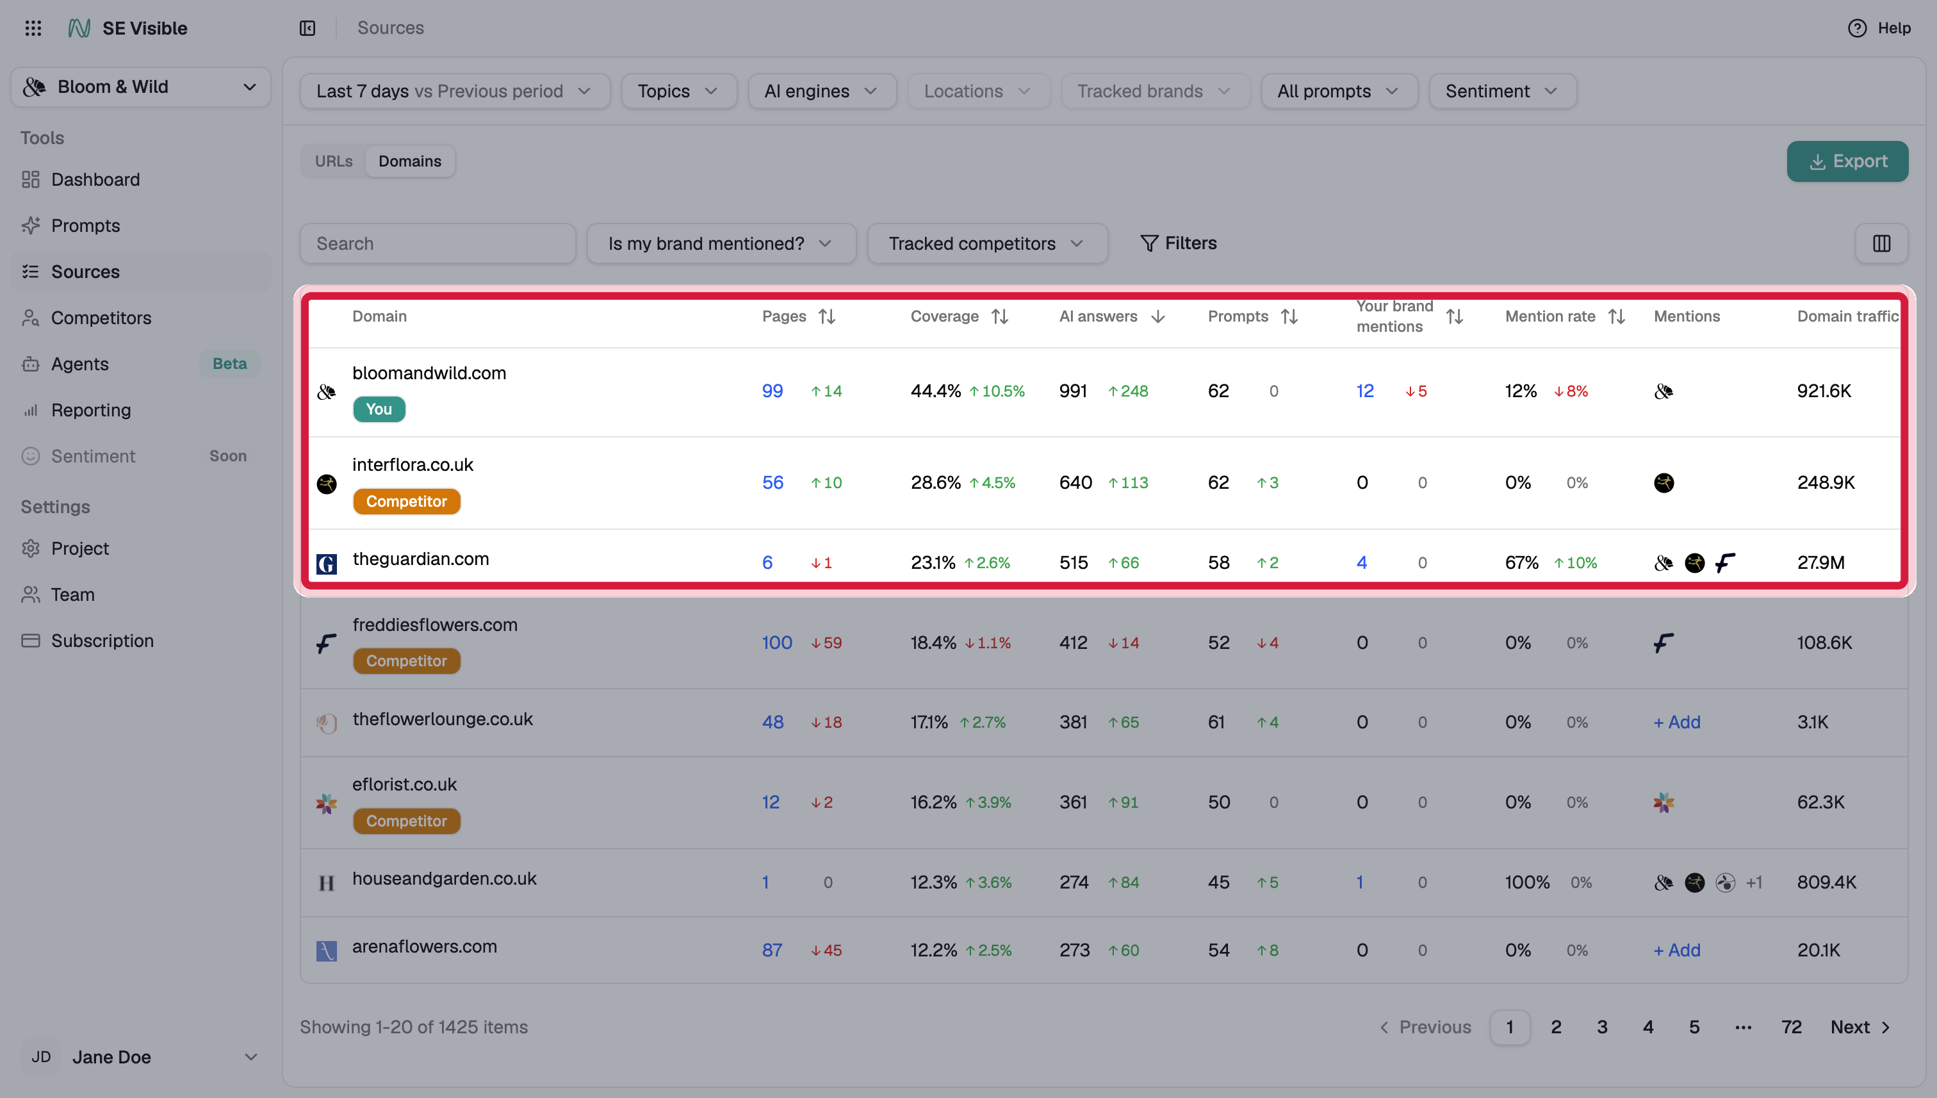Go to page 2

point(1555,1026)
